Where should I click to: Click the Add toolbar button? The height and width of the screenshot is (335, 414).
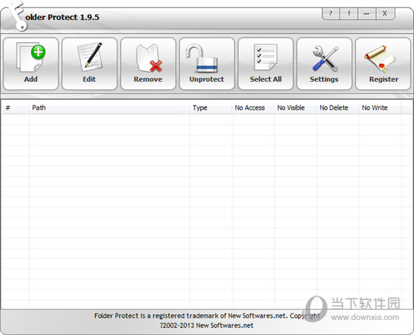31,64
